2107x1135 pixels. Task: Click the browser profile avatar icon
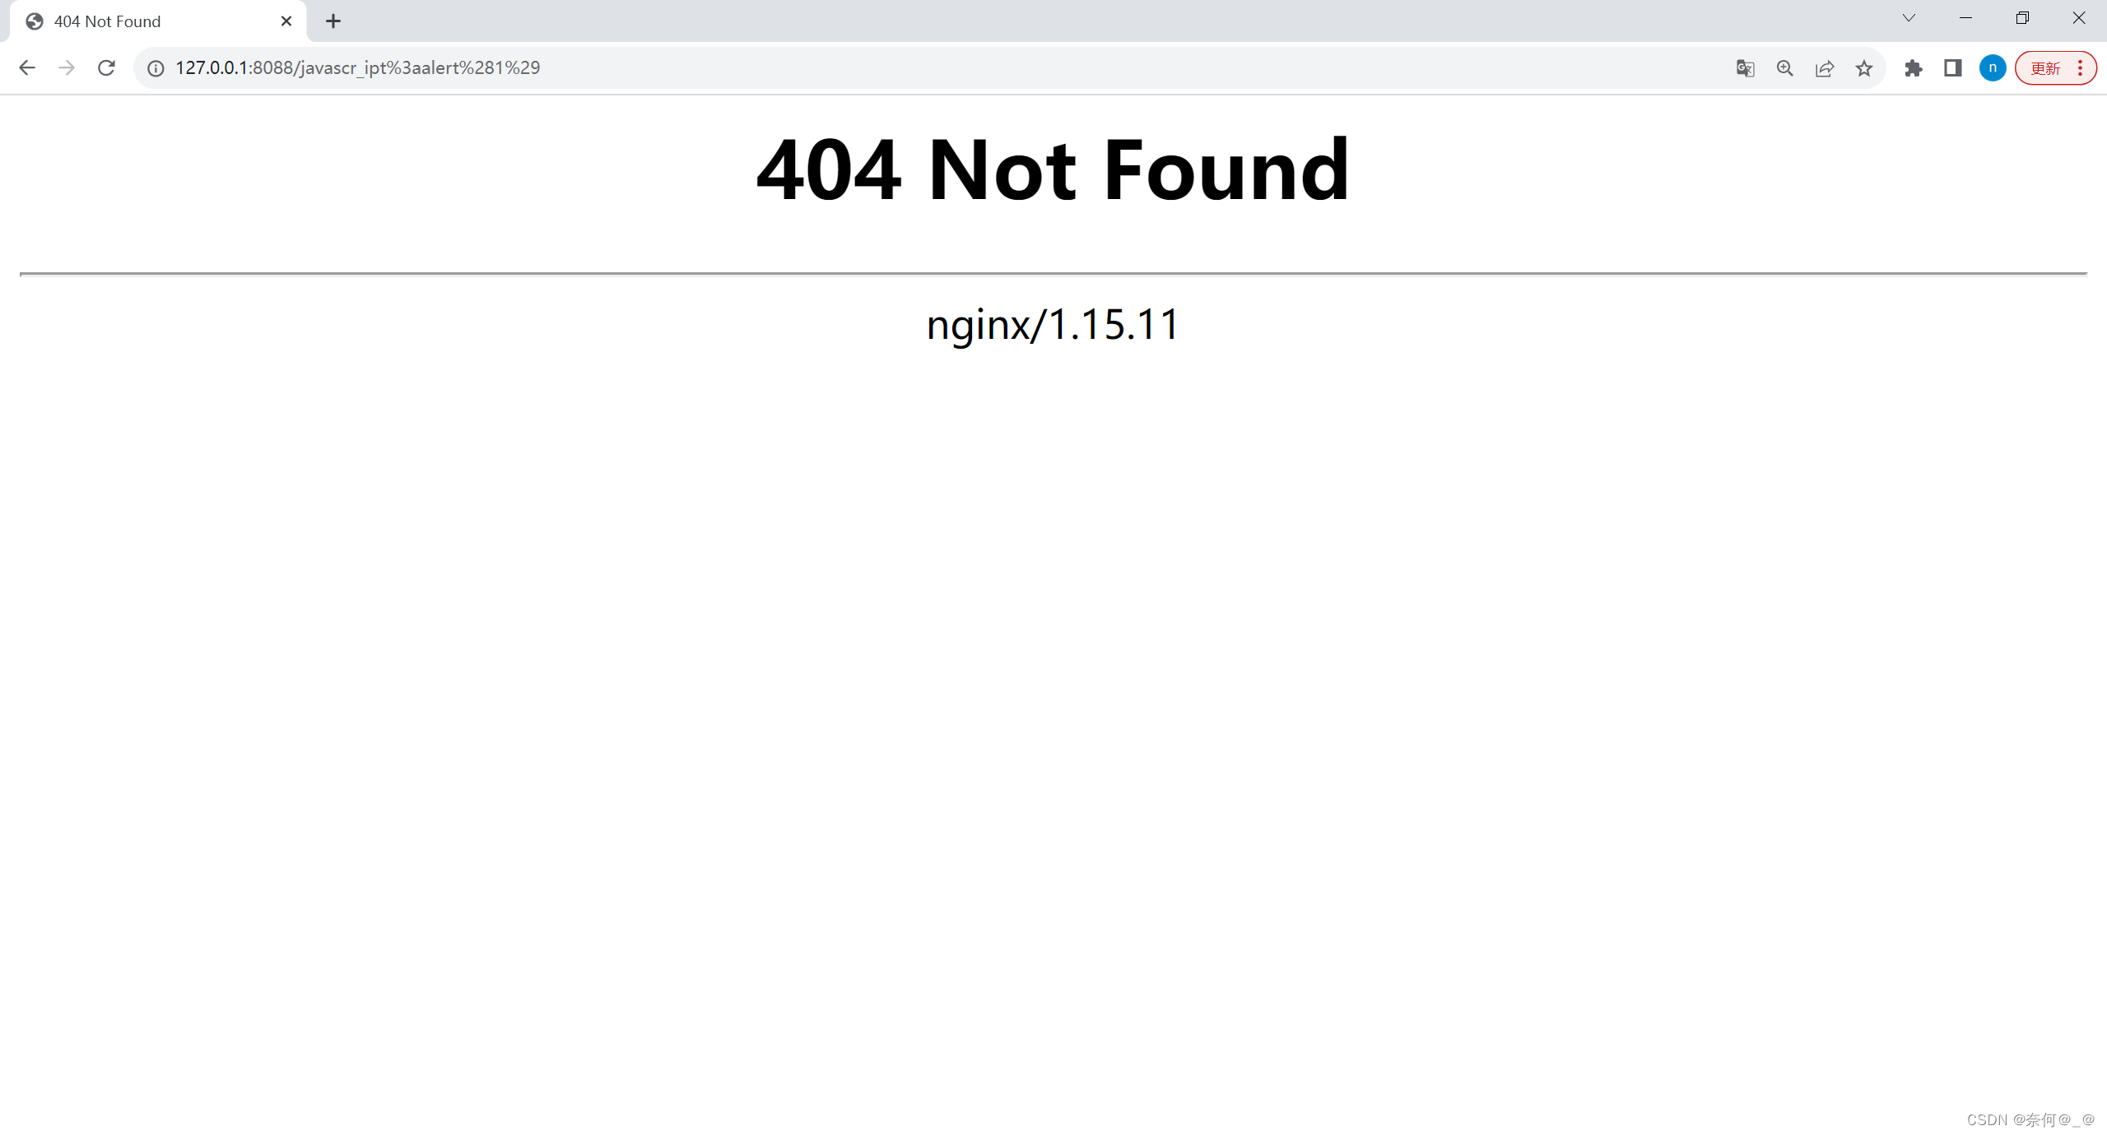pos(1993,67)
